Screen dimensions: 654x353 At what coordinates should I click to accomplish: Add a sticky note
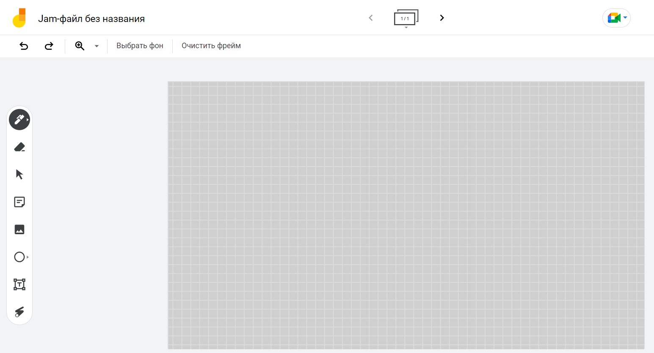pos(19,202)
